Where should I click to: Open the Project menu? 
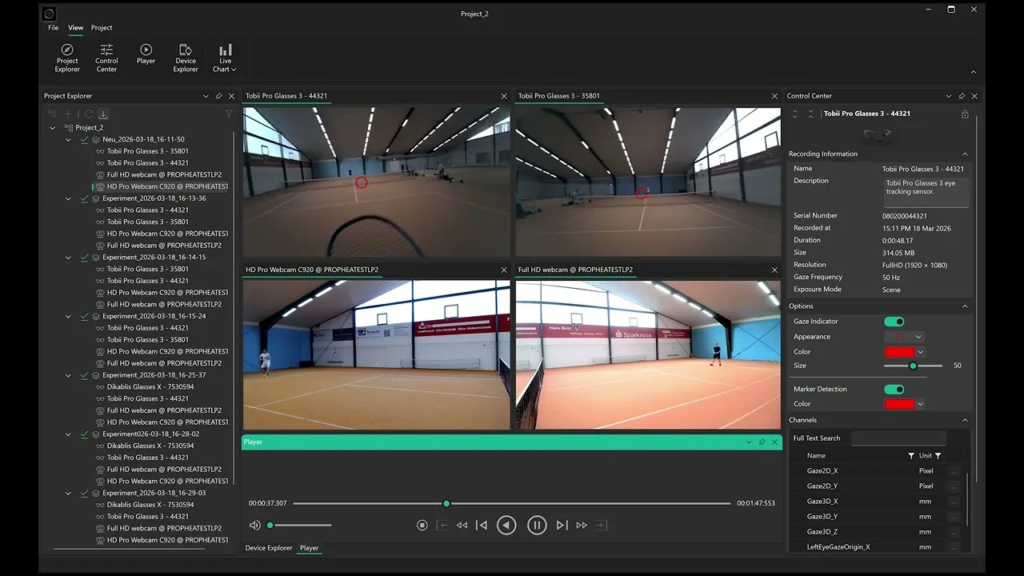pyautogui.click(x=102, y=28)
